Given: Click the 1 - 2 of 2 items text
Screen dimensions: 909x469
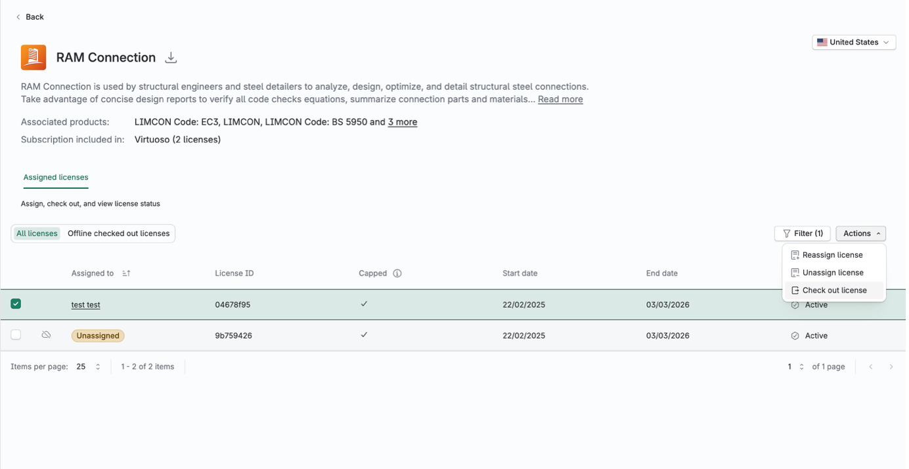Looking at the screenshot, I should point(148,367).
